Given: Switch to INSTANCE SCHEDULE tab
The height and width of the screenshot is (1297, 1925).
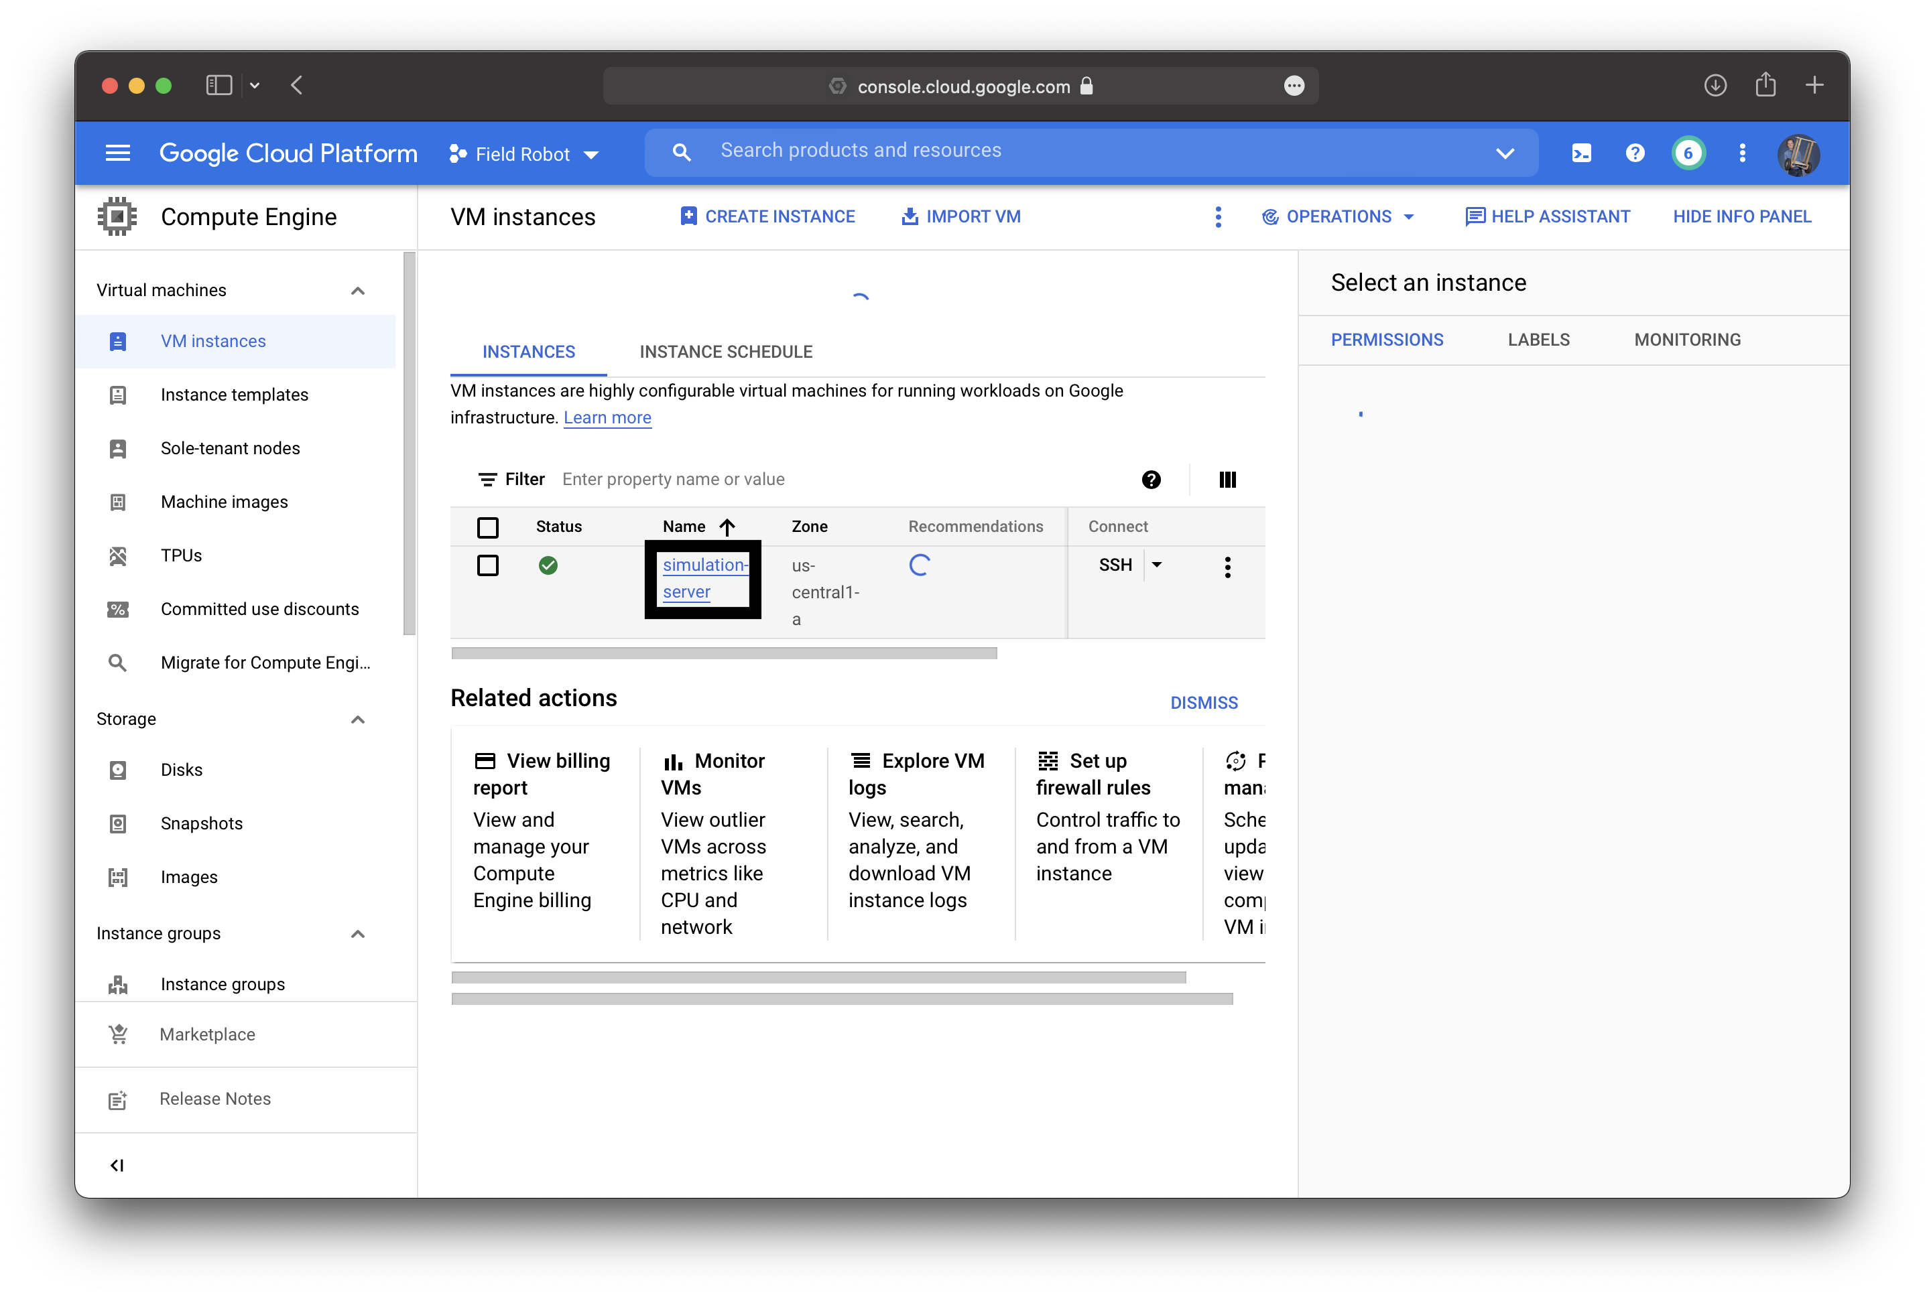Looking at the screenshot, I should [726, 352].
